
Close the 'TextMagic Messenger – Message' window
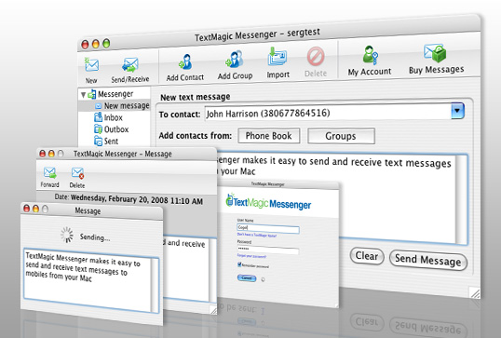pyautogui.click(x=43, y=154)
